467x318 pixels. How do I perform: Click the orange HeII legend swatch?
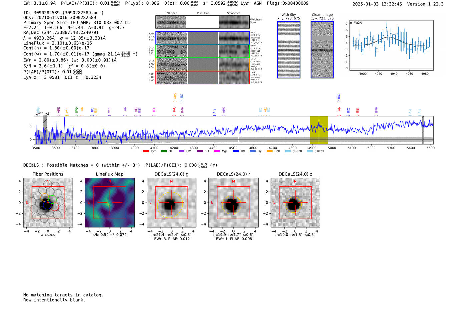[x=270, y=151]
